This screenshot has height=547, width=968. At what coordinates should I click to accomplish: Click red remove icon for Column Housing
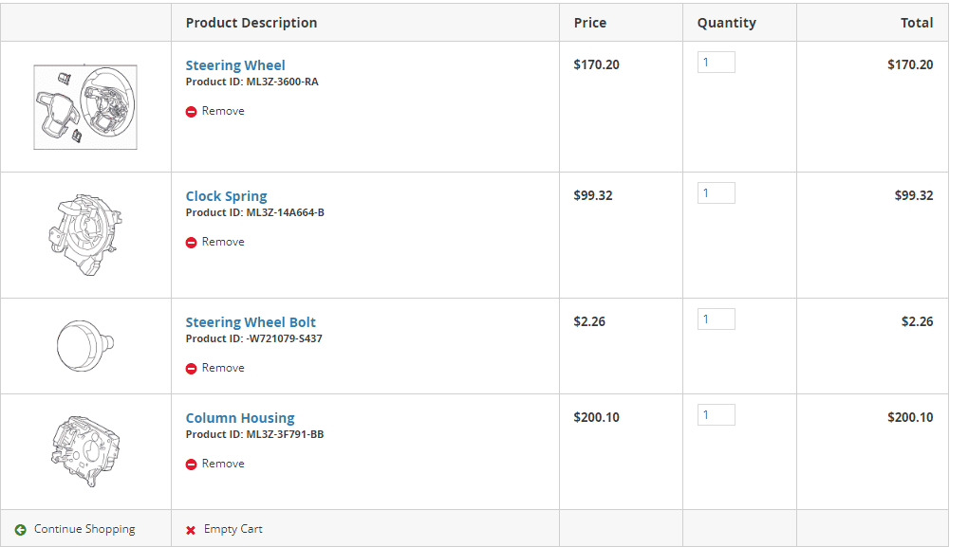[191, 465]
